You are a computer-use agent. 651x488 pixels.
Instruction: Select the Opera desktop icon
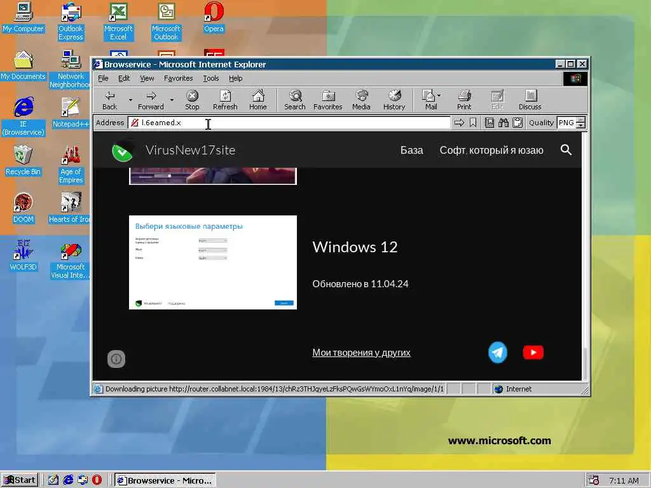coord(214,17)
